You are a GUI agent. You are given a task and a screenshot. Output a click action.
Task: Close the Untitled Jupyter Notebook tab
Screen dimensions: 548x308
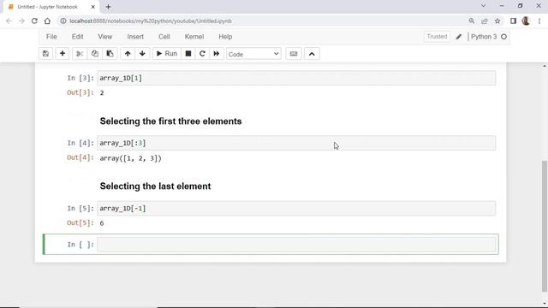point(93,7)
